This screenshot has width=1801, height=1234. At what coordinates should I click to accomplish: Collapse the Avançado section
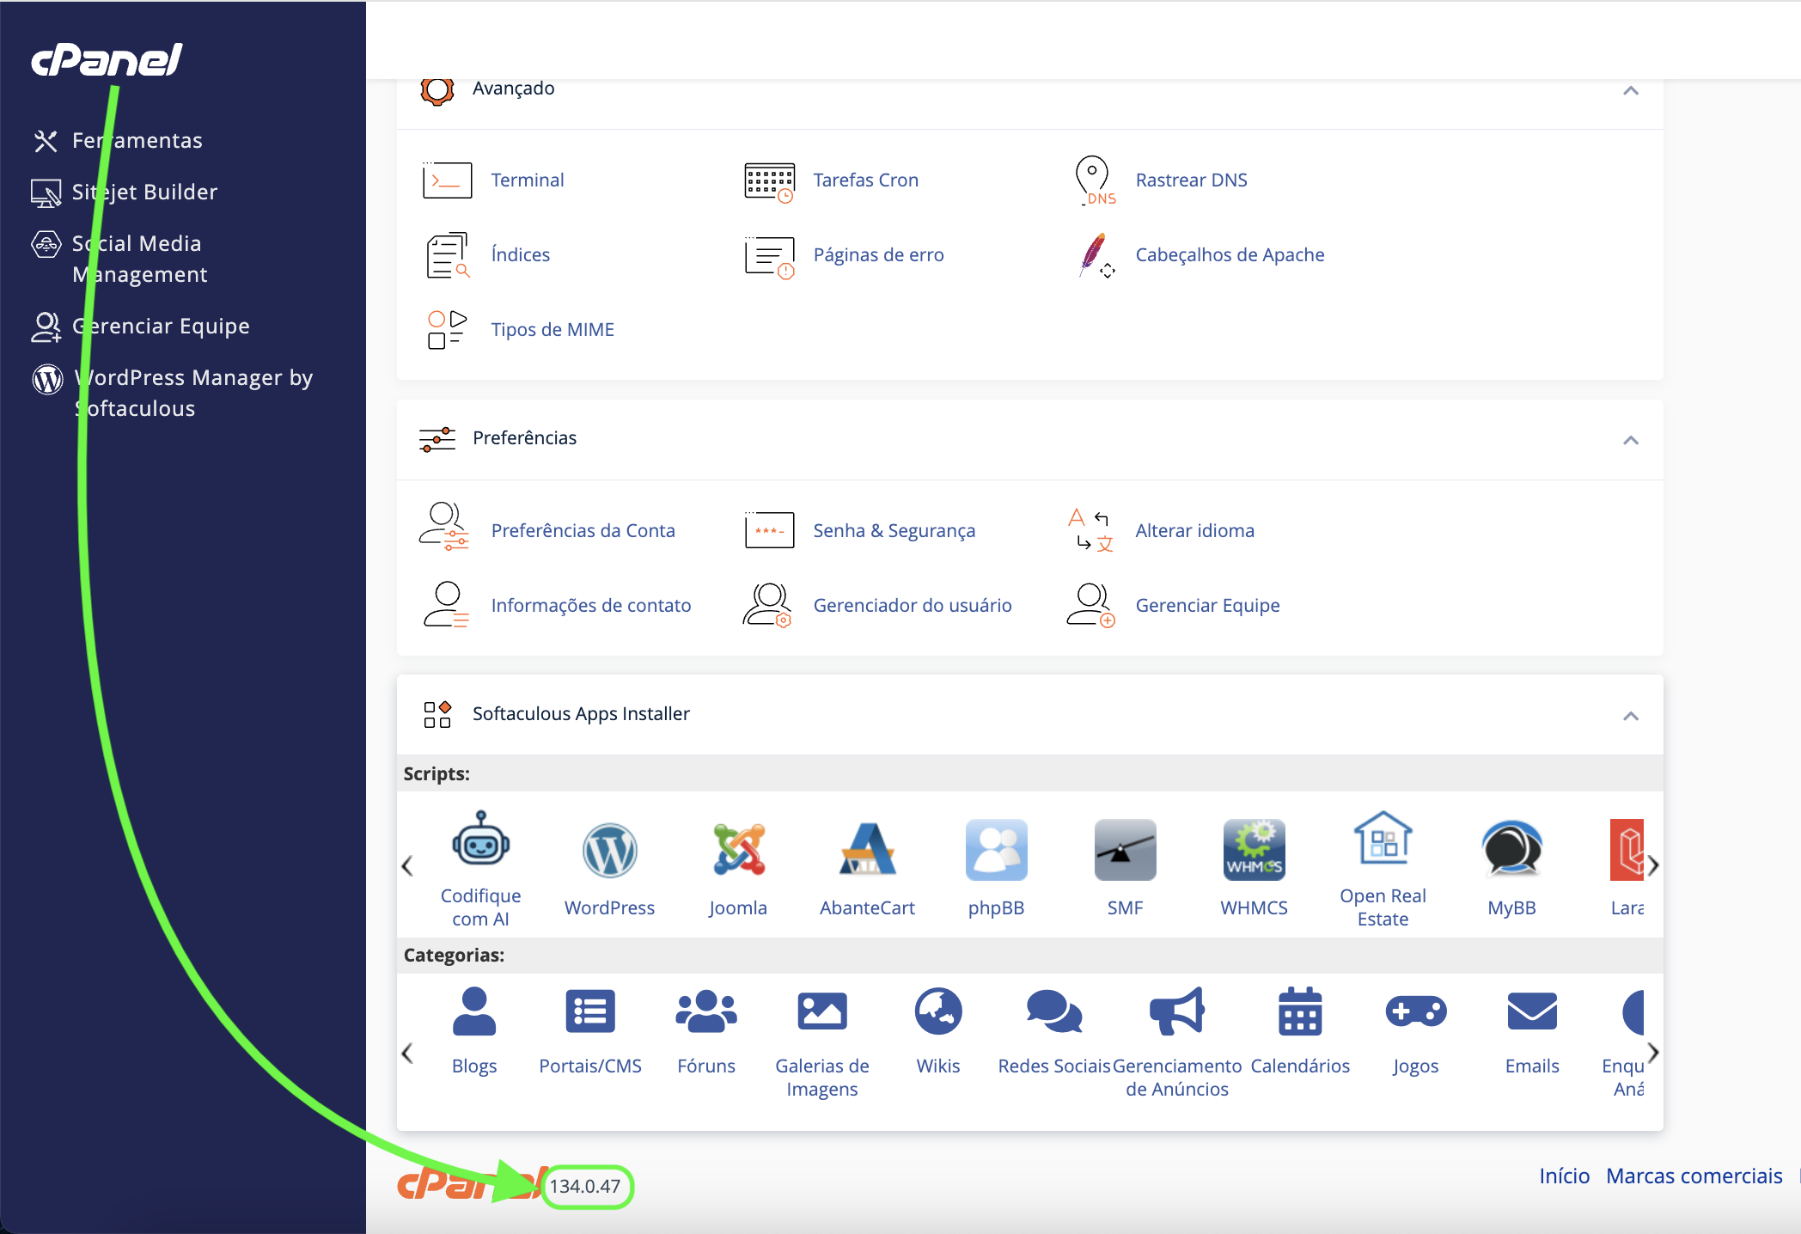(1631, 90)
